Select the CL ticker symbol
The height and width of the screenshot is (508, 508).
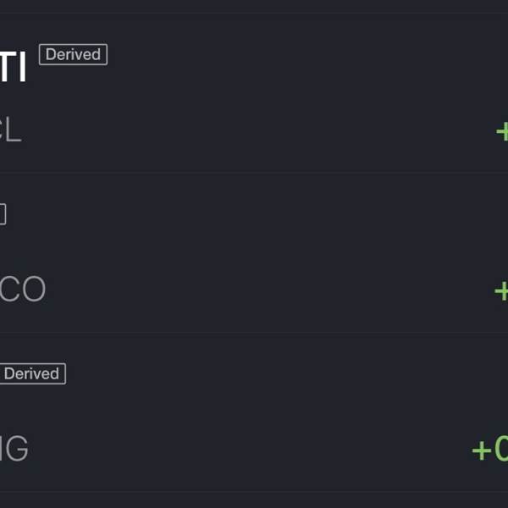[10, 131]
